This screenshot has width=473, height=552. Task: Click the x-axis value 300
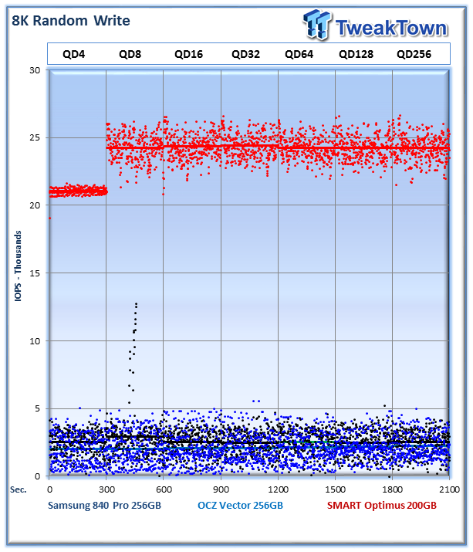[x=106, y=489]
